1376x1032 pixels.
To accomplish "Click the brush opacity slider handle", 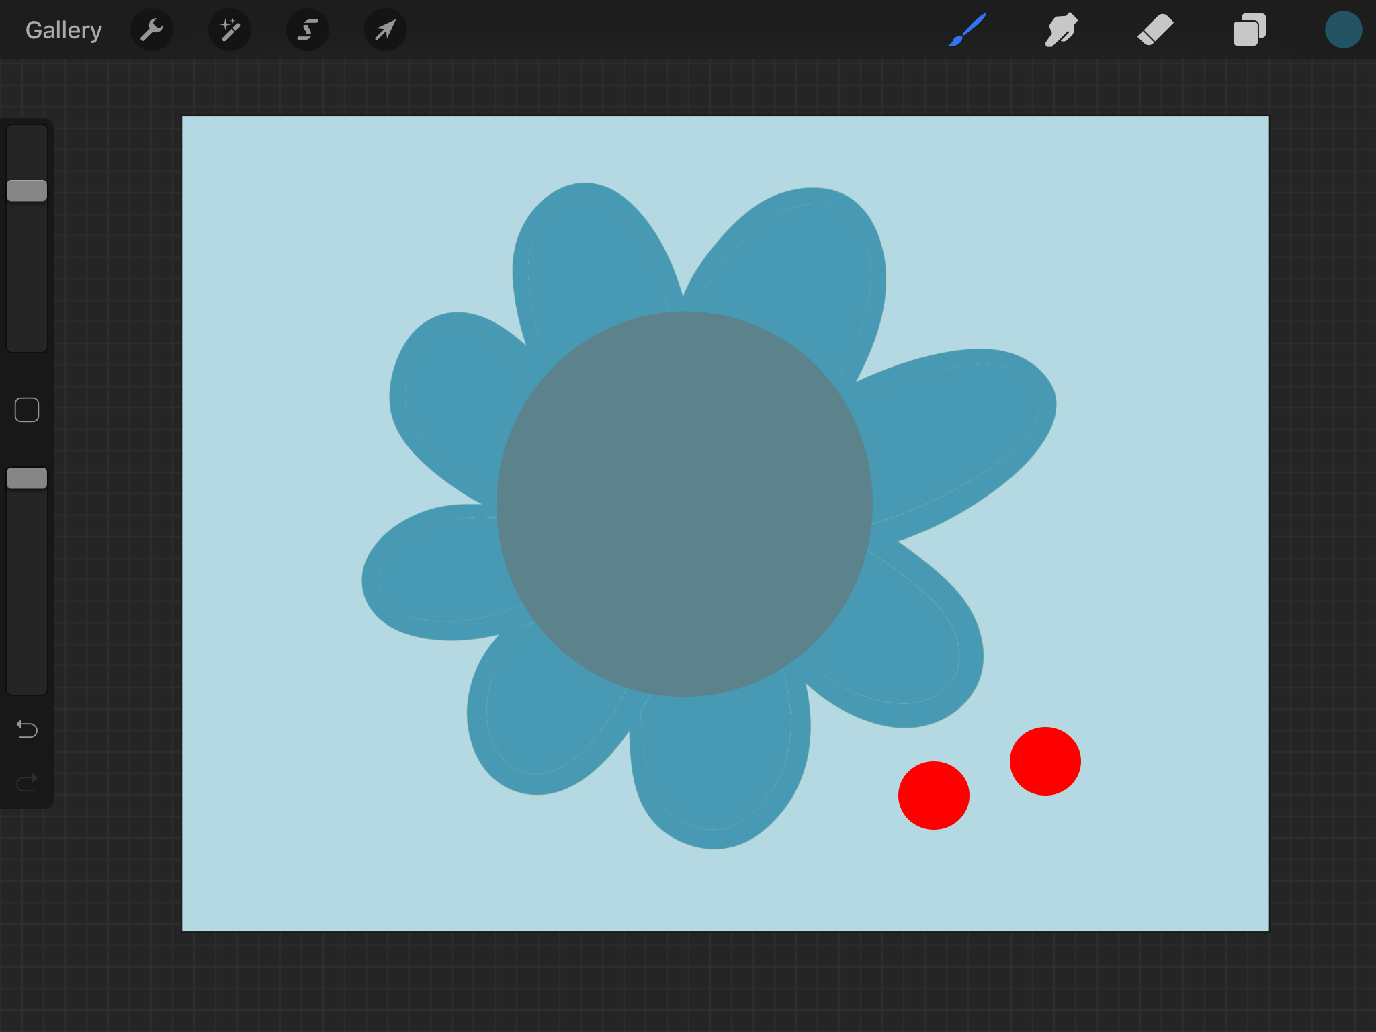I will pos(27,478).
